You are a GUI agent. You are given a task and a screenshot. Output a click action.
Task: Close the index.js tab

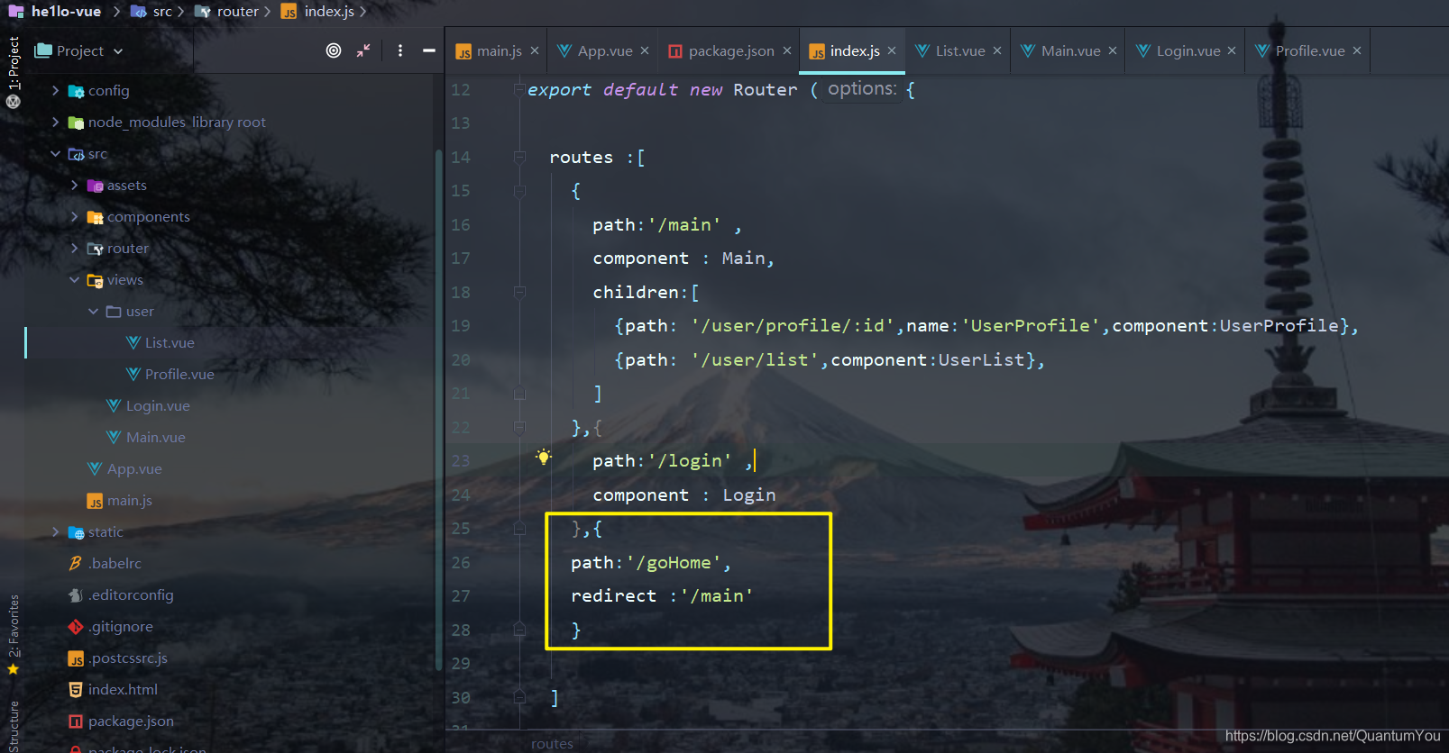pyautogui.click(x=892, y=50)
